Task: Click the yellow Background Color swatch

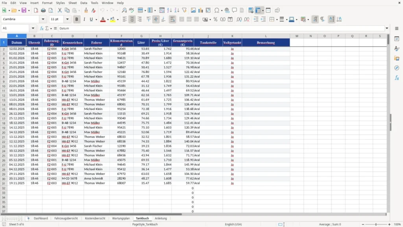Action: coord(113,19)
